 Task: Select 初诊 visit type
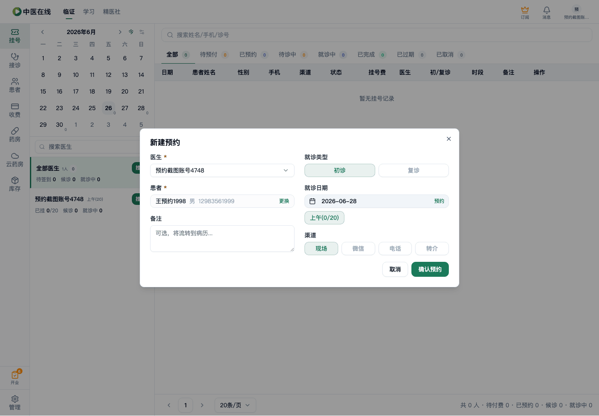pyautogui.click(x=340, y=170)
